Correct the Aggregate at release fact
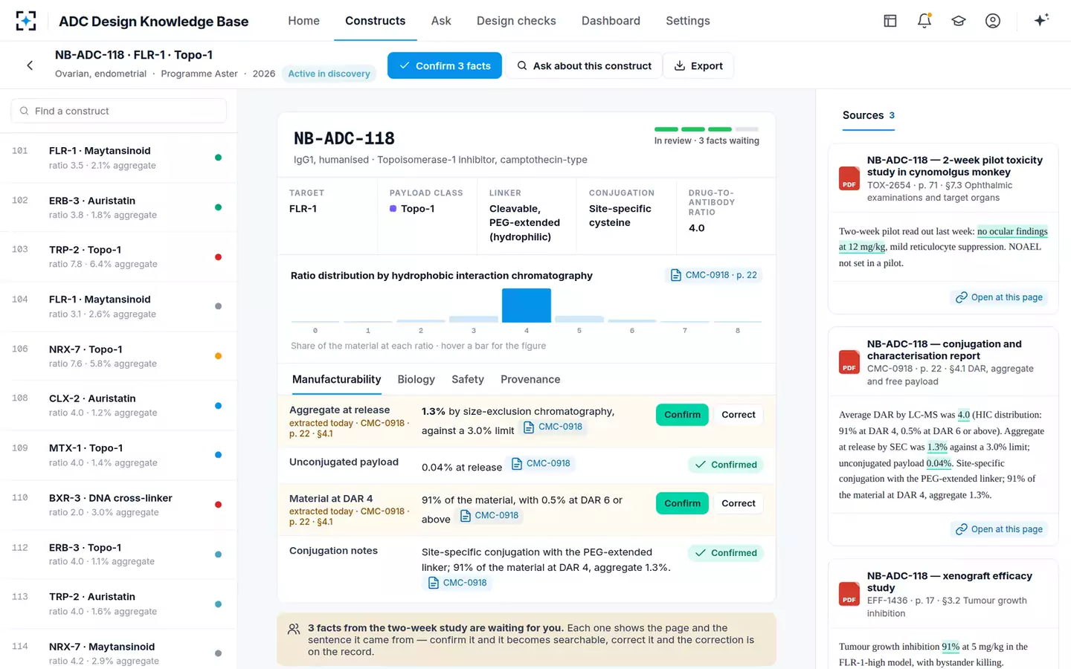1071x669 pixels. (x=739, y=415)
